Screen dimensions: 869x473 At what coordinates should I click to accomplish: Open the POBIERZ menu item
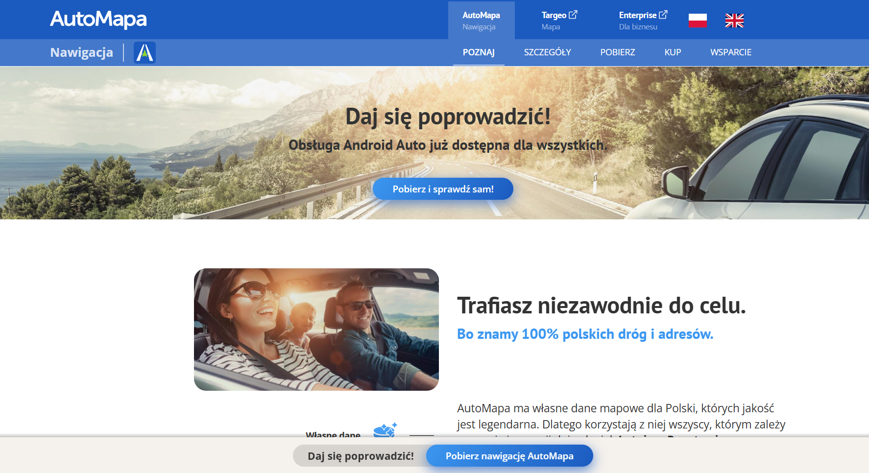click(618, 52)
